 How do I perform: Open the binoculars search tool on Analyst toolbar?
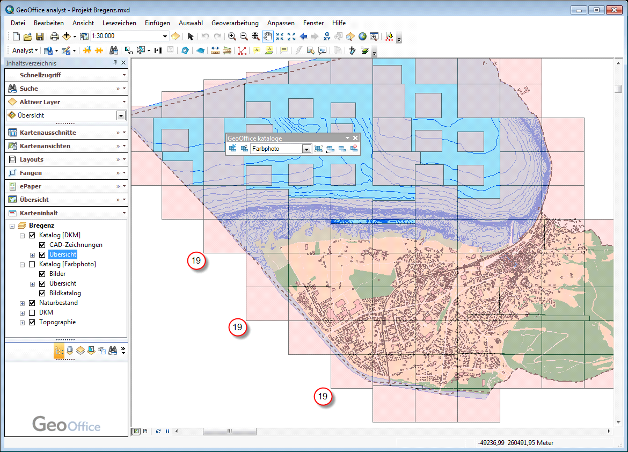click(114, 49)
